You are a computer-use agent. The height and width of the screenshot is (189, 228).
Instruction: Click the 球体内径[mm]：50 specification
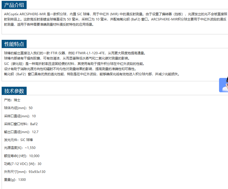point(18,108)
